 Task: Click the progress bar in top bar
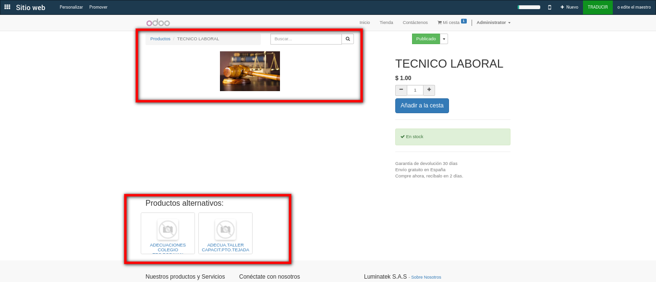529,7
